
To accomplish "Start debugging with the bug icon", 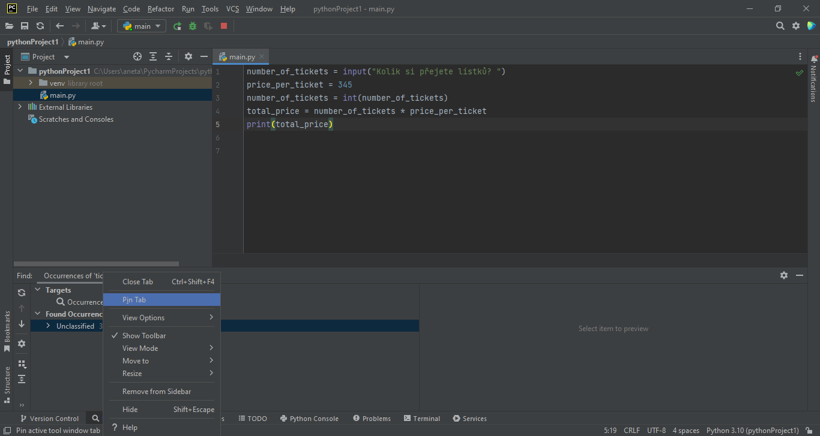I will pyautogui.click(x=191, y=26).
